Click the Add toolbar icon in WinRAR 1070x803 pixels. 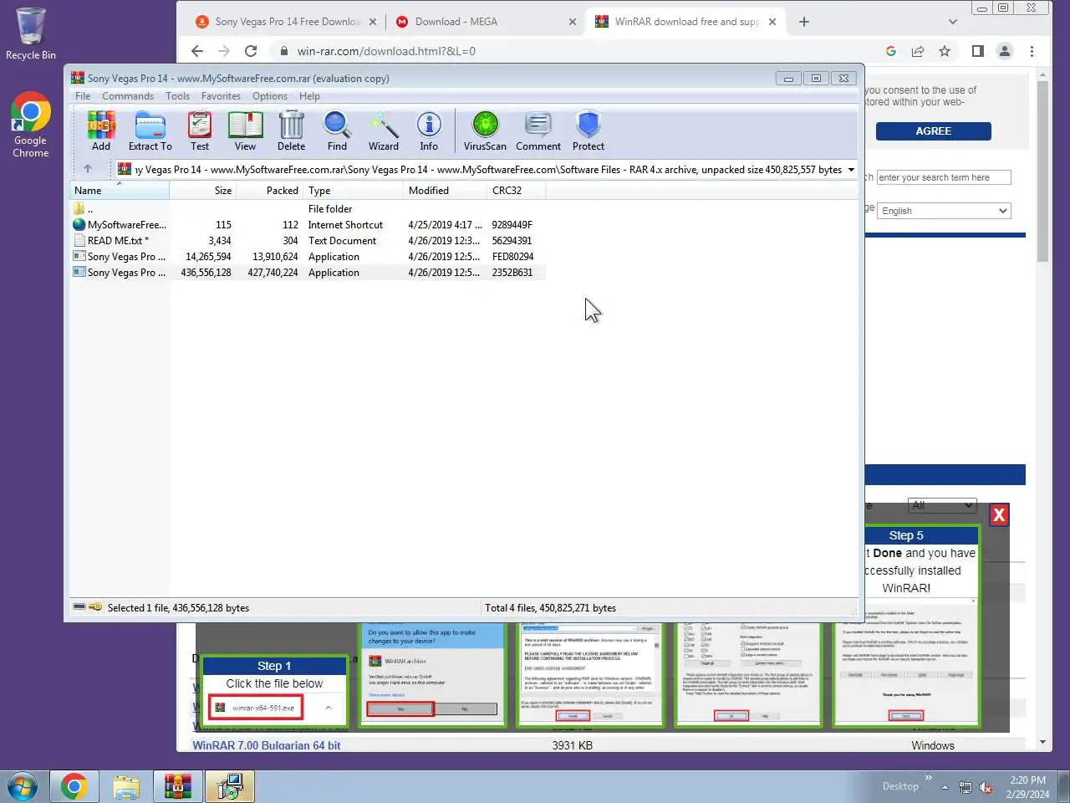click(x=101, y=130)
